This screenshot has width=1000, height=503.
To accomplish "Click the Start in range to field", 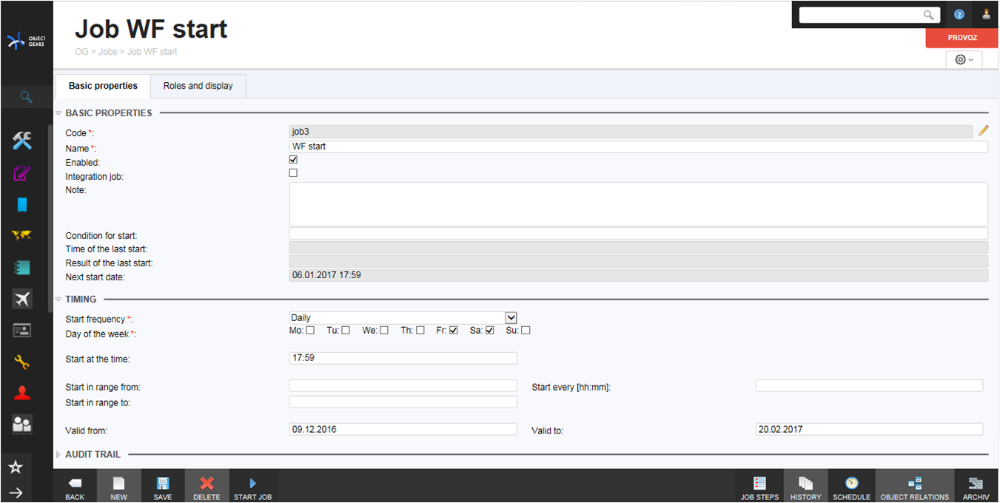I will tap(403, 402).
